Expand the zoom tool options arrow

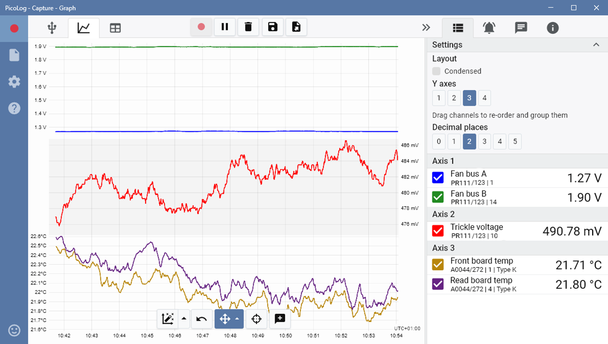(x=184, y=319)
